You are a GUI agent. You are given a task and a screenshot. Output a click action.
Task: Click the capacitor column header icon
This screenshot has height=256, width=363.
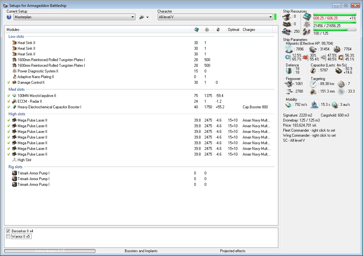click(x=218, y=30)
